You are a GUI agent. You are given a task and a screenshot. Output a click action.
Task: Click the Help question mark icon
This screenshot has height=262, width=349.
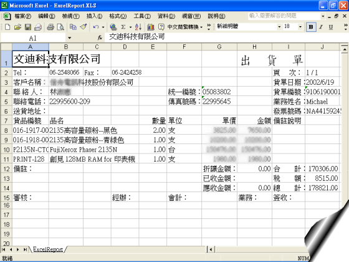(161, 27)
